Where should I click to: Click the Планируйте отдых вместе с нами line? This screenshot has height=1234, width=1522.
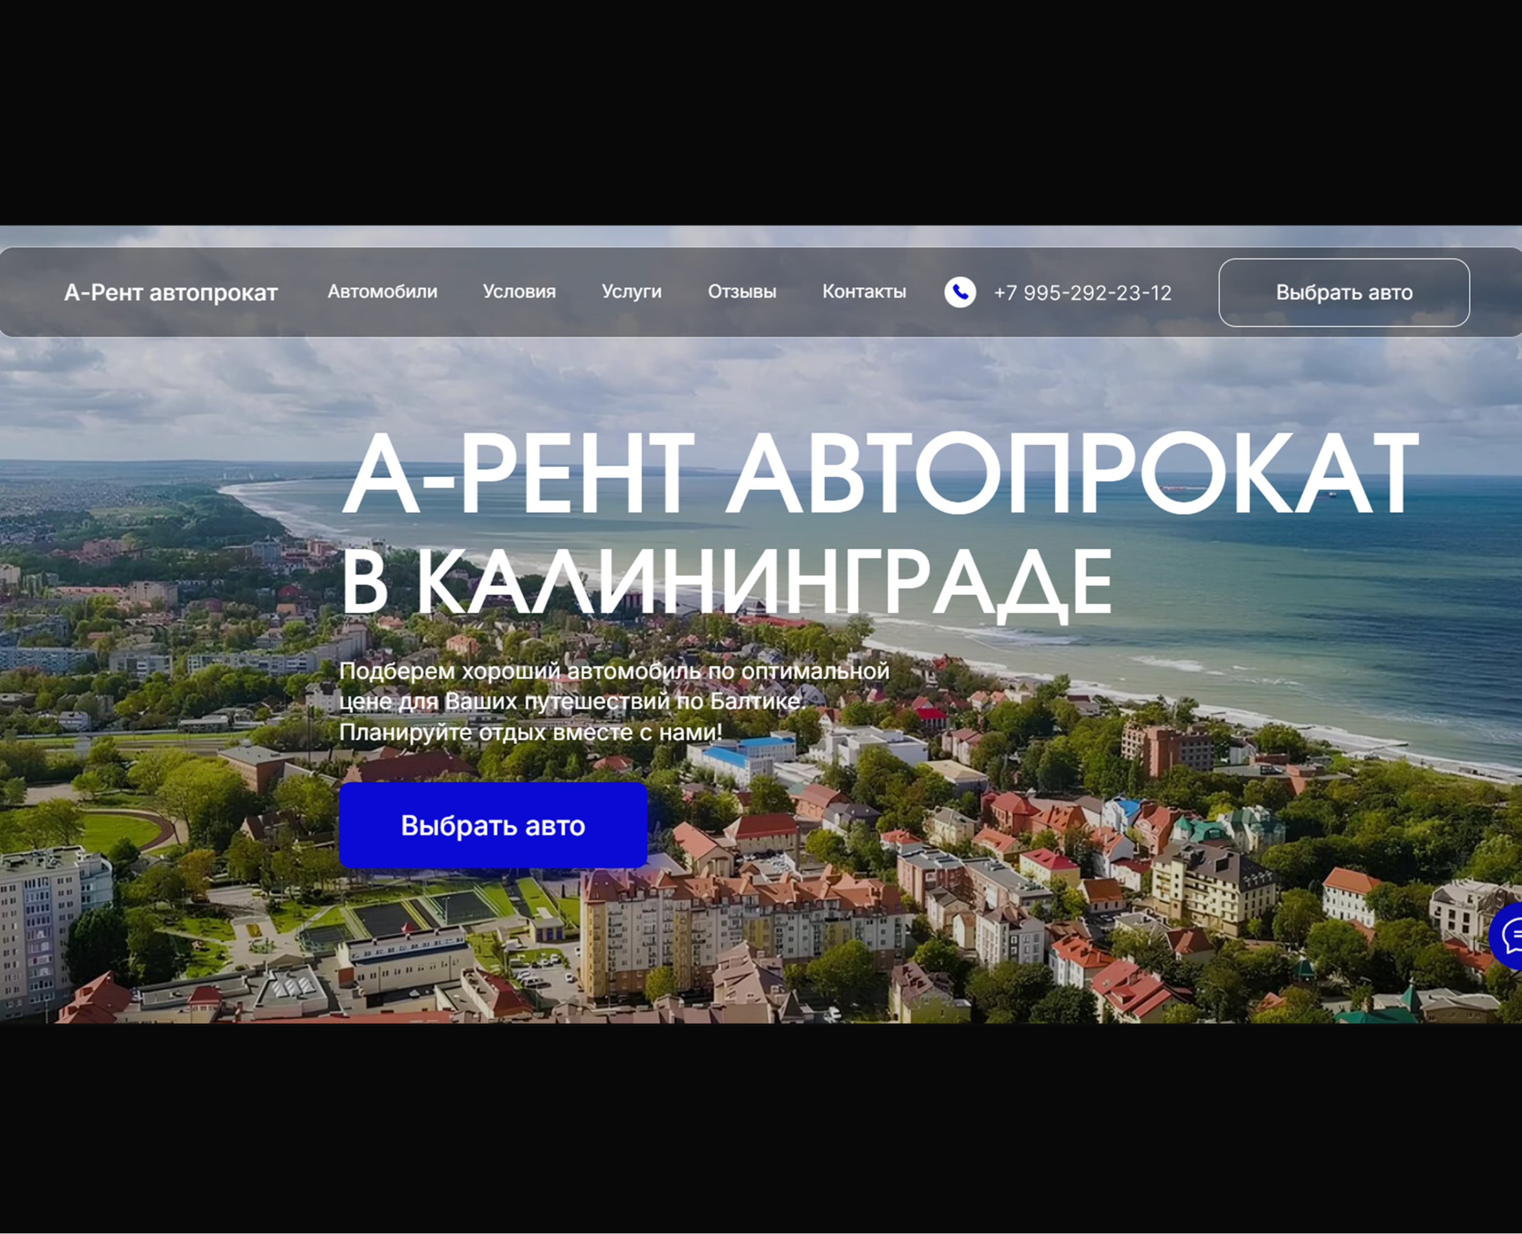tap(530, 731)
